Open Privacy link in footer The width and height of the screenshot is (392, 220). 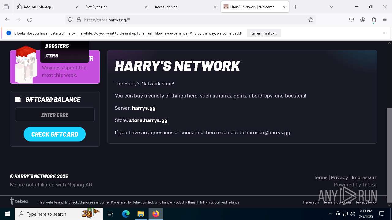tap(339, 177)
